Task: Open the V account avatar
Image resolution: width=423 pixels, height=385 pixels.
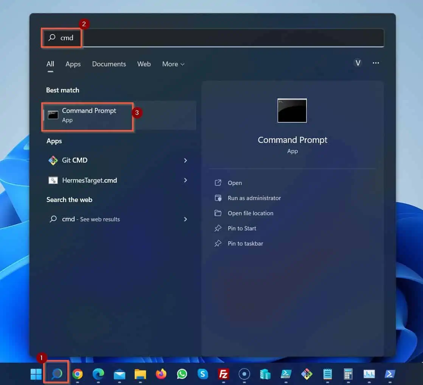Action: click(358, 63)
